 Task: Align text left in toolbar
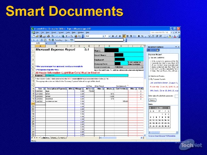click(124, 36)
